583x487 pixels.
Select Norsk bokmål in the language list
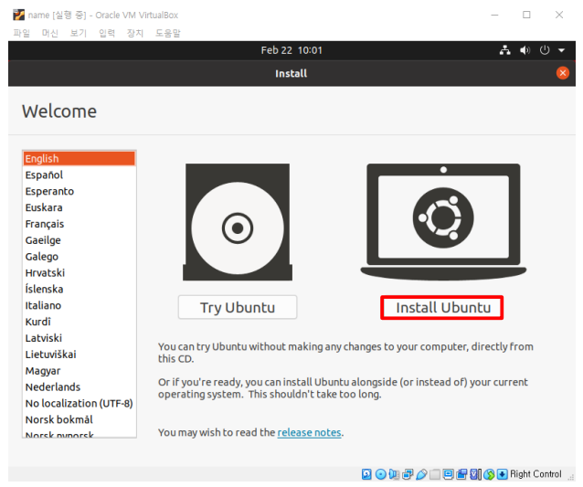(x=79, y=420)
